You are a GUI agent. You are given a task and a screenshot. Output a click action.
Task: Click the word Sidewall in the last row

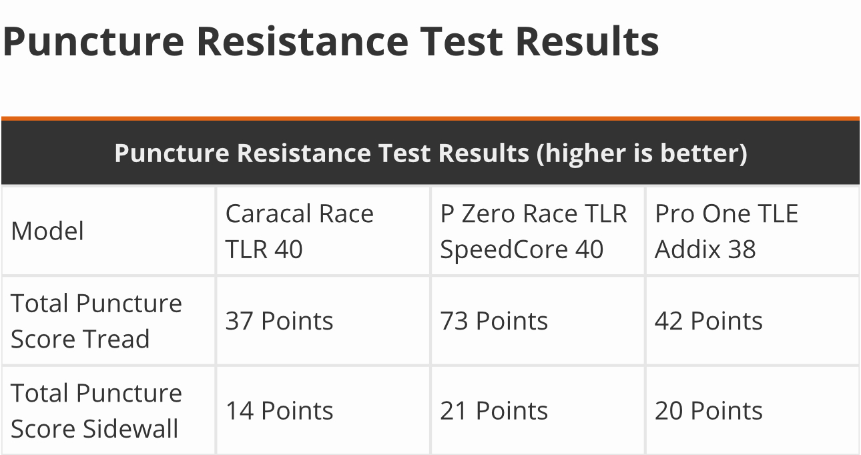coord(133,428)
